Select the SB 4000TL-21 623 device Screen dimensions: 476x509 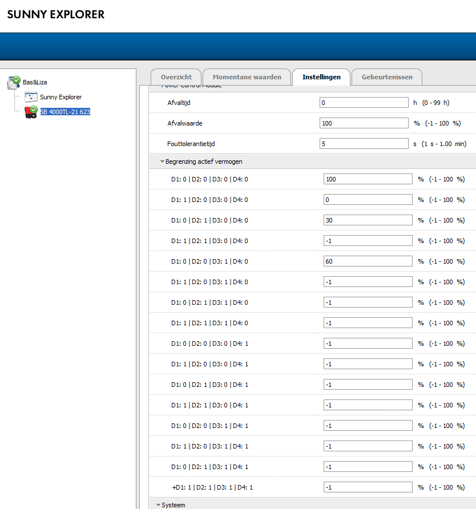click(65, 112)
